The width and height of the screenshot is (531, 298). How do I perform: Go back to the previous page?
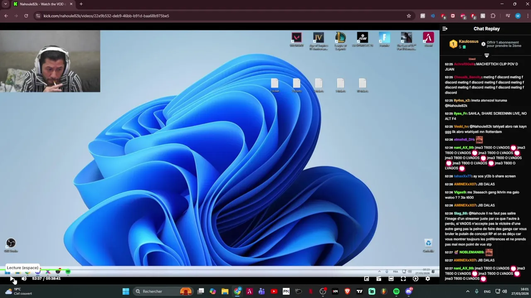(6, 16)
